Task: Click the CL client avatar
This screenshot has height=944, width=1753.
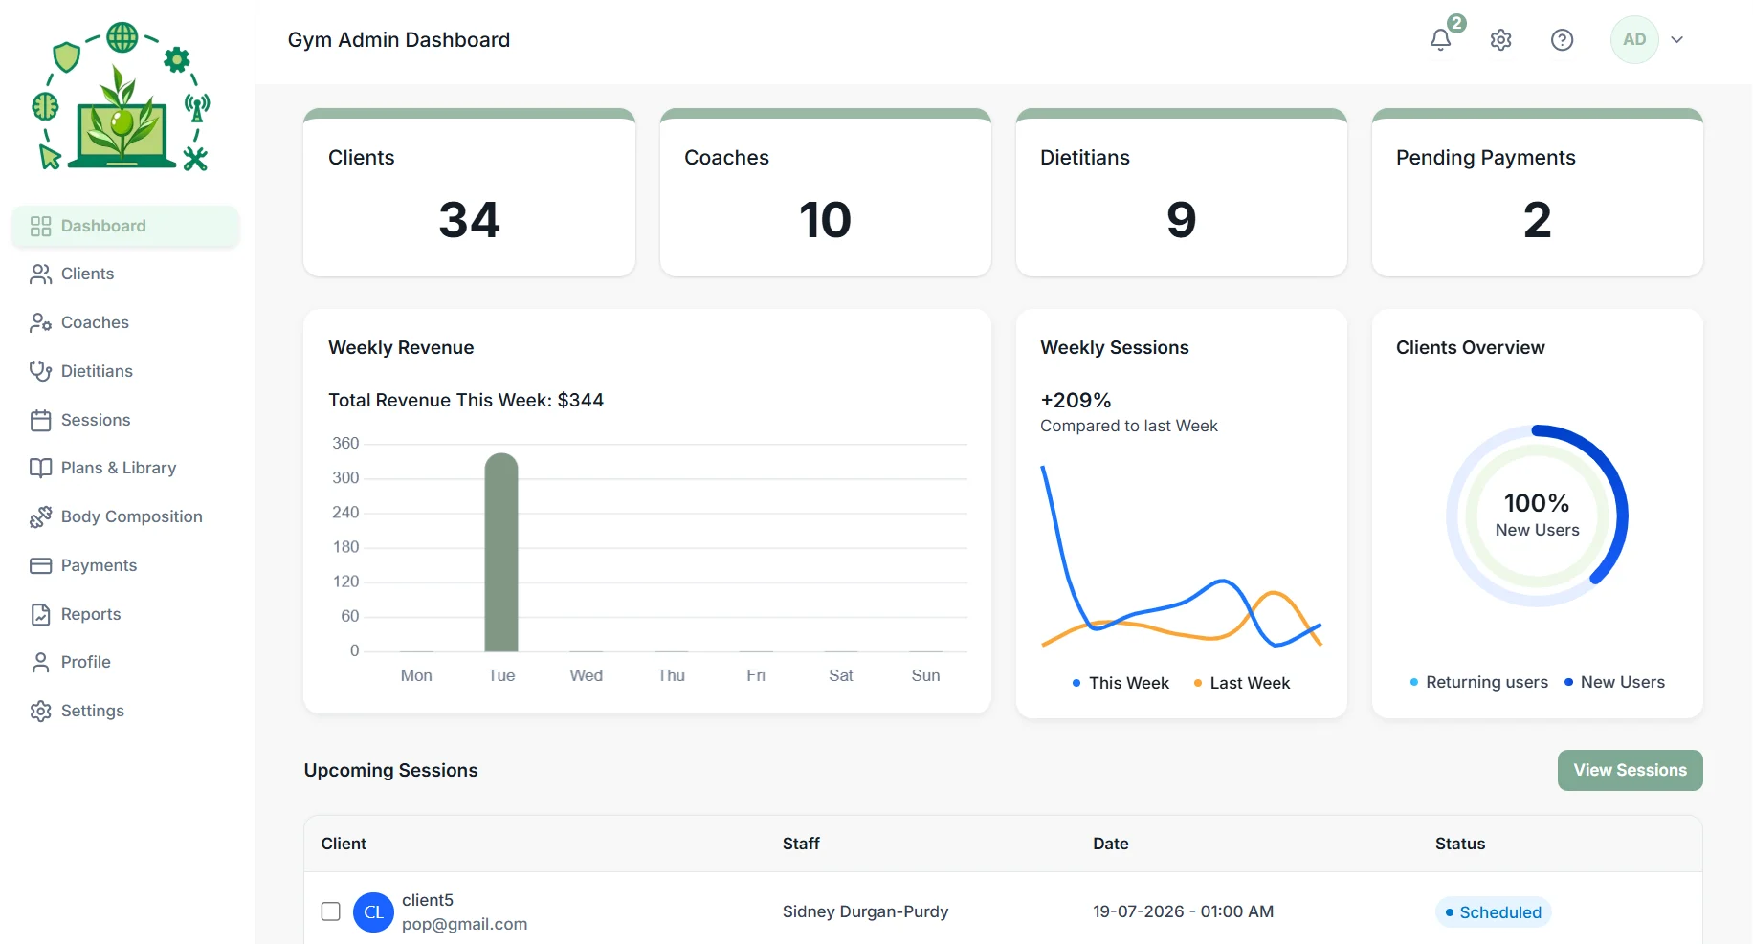Action: coord(373,912)
